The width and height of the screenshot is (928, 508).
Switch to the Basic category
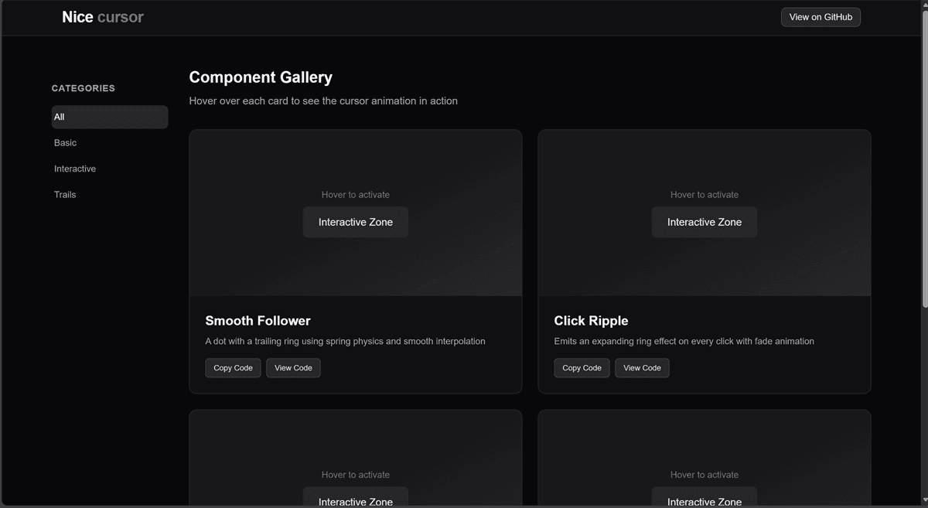click(x=66, y=143)
